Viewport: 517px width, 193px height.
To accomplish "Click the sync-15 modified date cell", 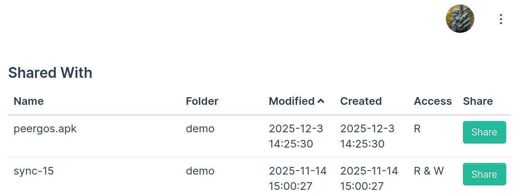I will pyautogui.click(x=298, y=179).
